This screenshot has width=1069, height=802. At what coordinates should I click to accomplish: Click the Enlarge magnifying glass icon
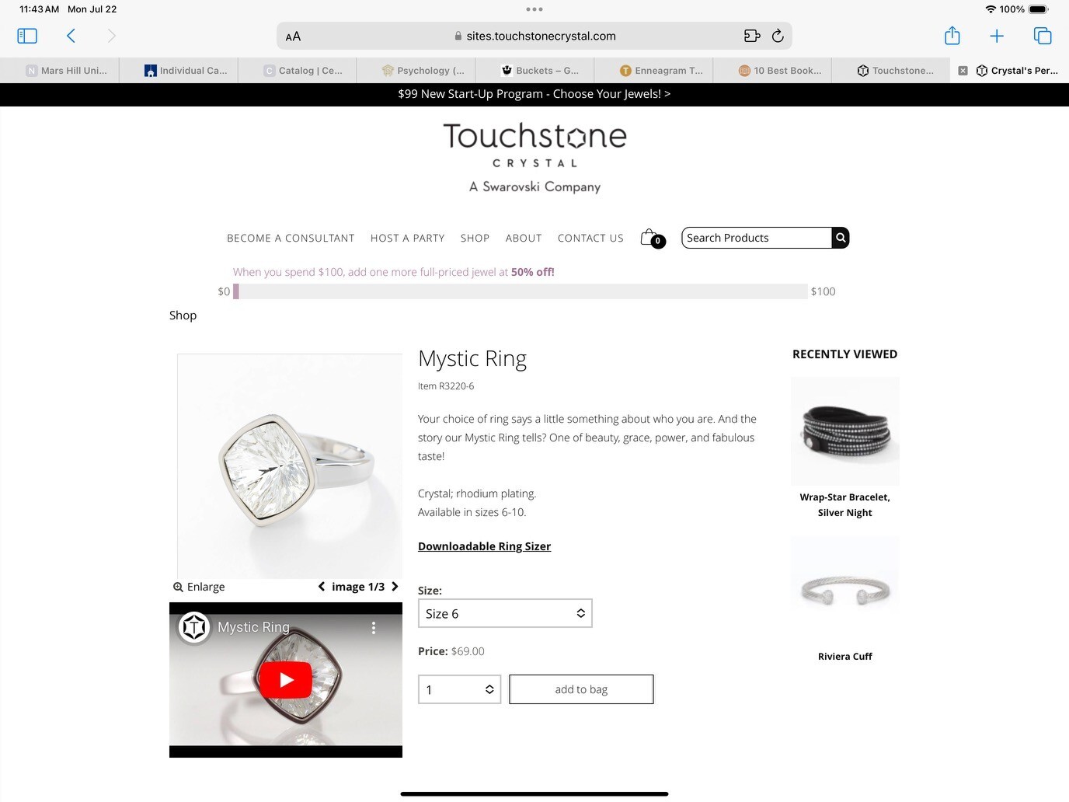click(178, 587)
